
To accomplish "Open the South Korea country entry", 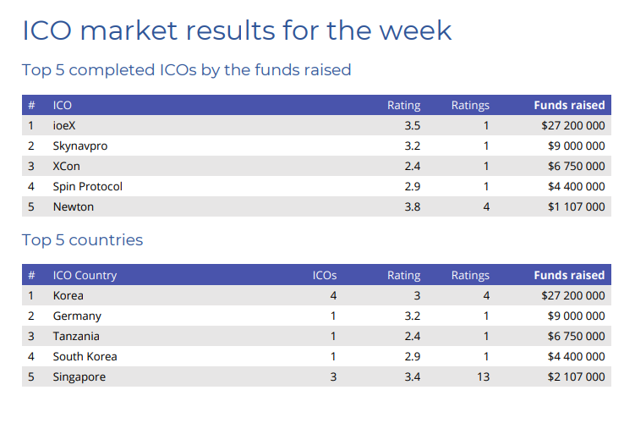I will [85, 356].
